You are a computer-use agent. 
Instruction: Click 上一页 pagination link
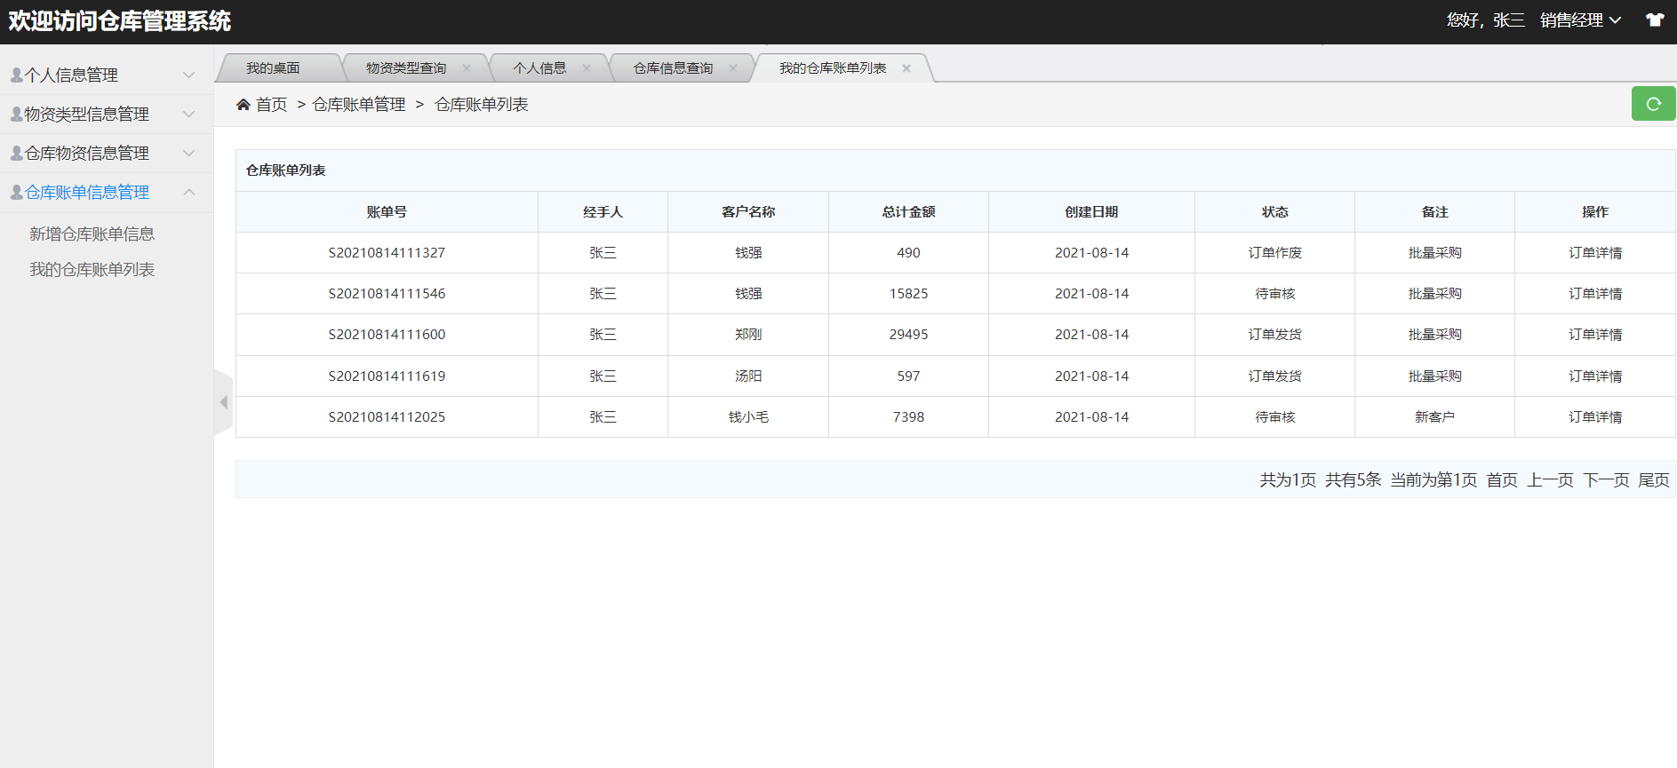pos(1550,480)
